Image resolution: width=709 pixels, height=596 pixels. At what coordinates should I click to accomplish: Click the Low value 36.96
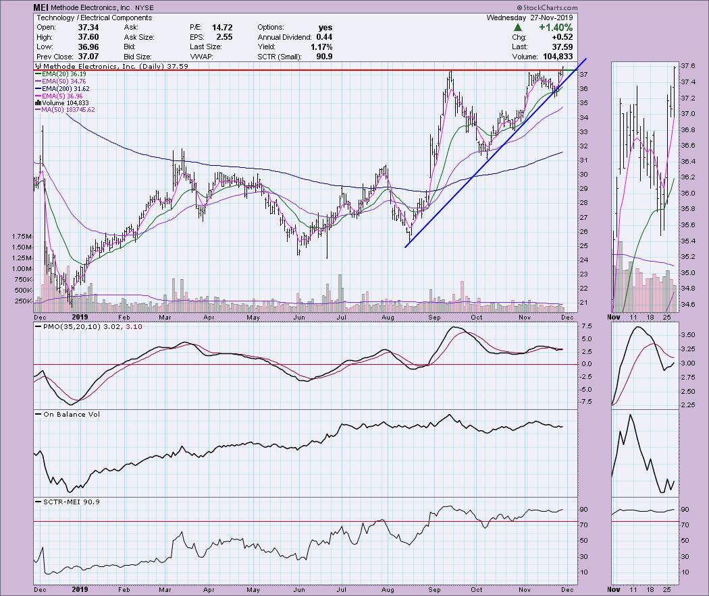(x=88, y=47)
